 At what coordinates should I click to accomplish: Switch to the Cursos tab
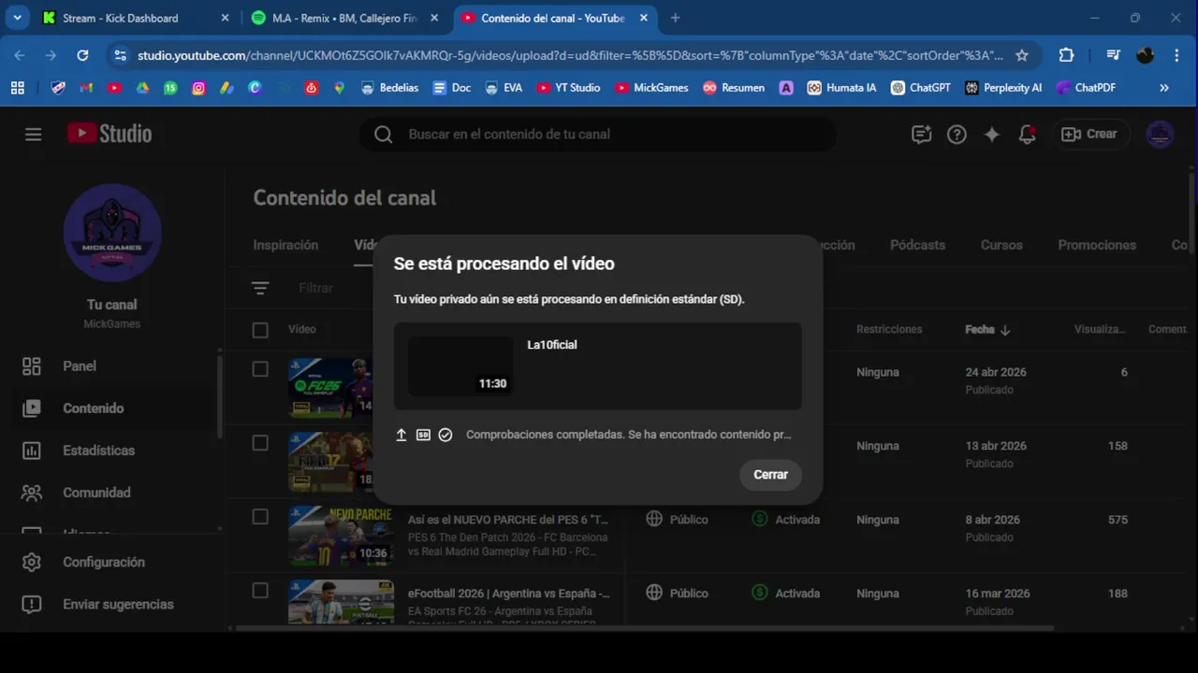(1001, 245)
